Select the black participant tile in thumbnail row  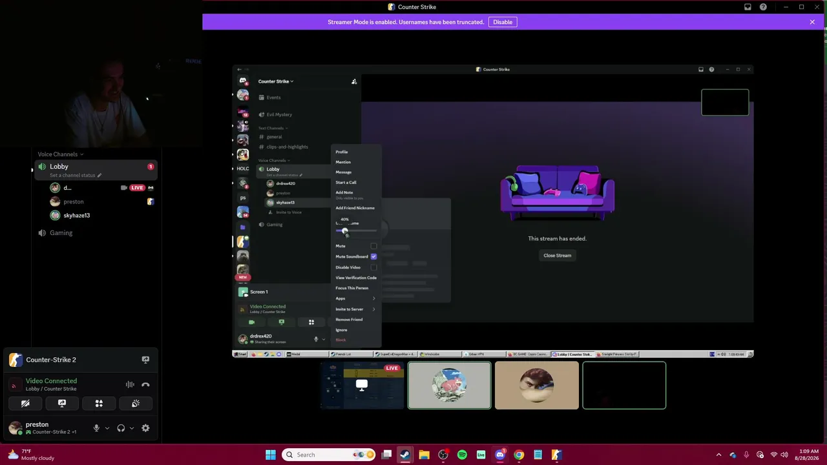click(624, 386)
